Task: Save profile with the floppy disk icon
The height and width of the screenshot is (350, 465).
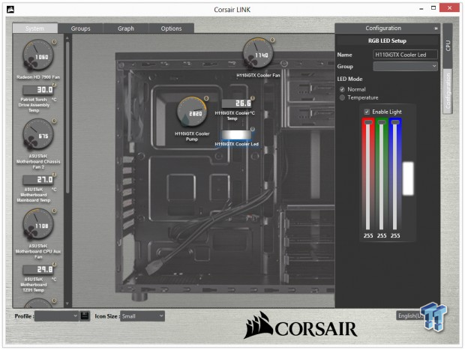Action: point(85,316)
